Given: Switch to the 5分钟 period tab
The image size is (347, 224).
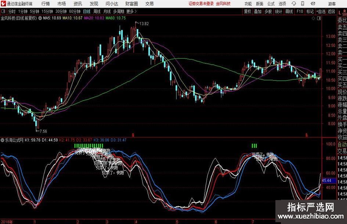Looking at the screenshot, I should (35, 11).
